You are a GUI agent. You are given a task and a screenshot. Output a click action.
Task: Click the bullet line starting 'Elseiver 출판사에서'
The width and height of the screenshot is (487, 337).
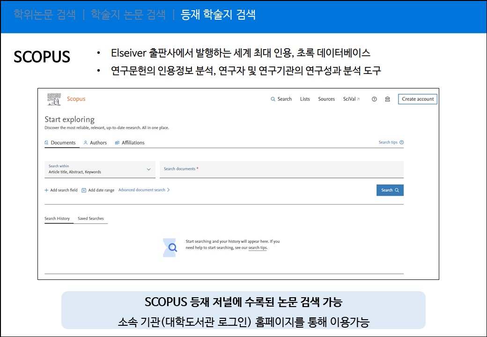240,53
